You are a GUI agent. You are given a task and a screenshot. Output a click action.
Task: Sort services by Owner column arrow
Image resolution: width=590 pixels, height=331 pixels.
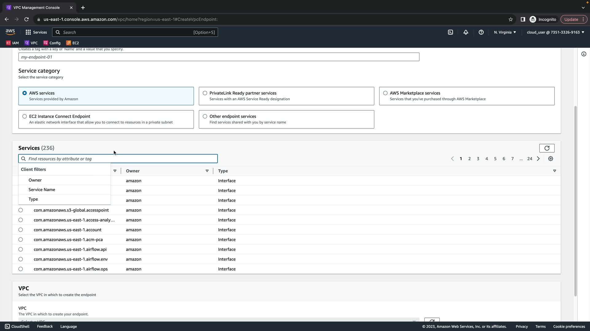click(207, 171)
